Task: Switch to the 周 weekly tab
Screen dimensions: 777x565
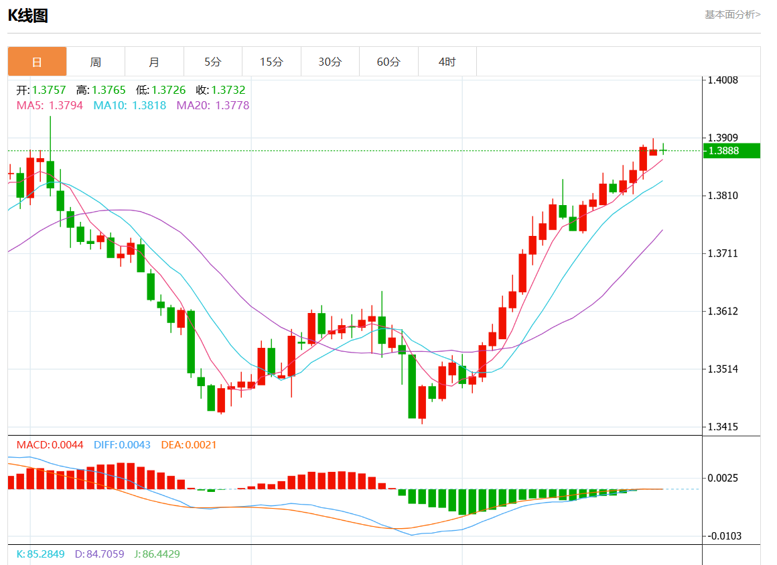Action: click(96, 62)
